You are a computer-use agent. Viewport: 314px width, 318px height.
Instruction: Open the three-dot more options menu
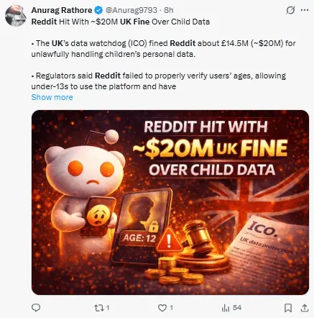tap(305, 10)
